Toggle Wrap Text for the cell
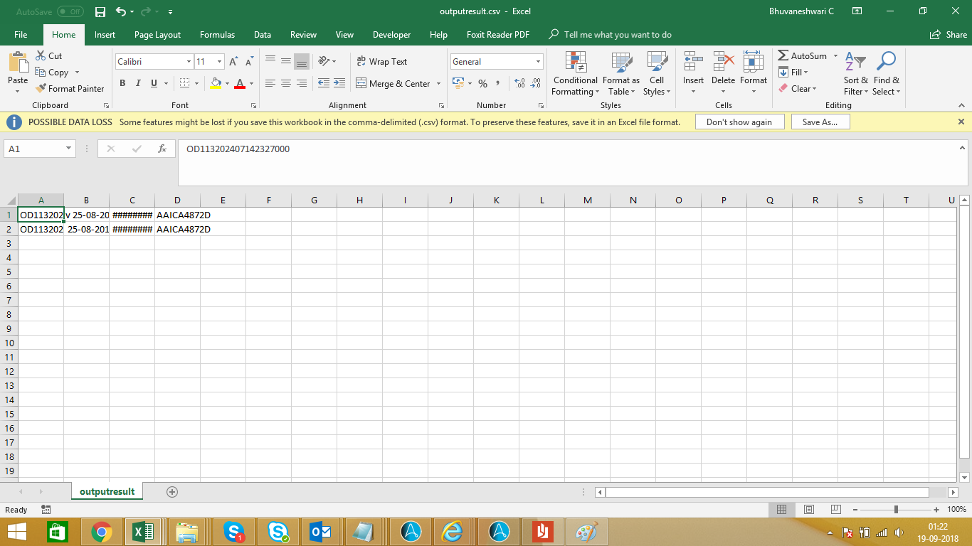Viewport: 972px width, 546px height. [382, 62]
